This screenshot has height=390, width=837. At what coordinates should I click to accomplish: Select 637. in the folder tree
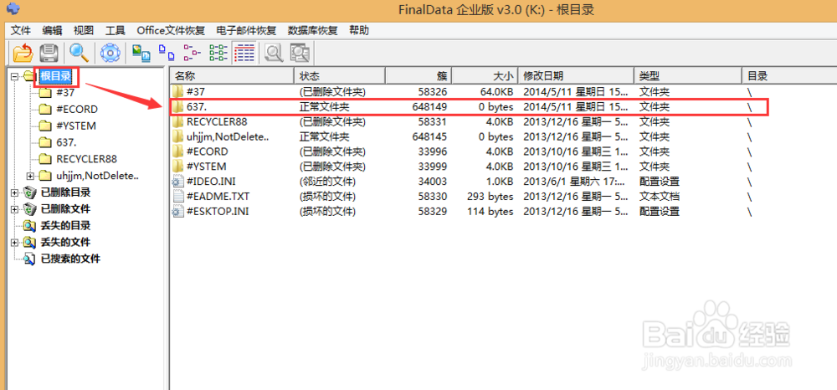click(x=66, y=142)
